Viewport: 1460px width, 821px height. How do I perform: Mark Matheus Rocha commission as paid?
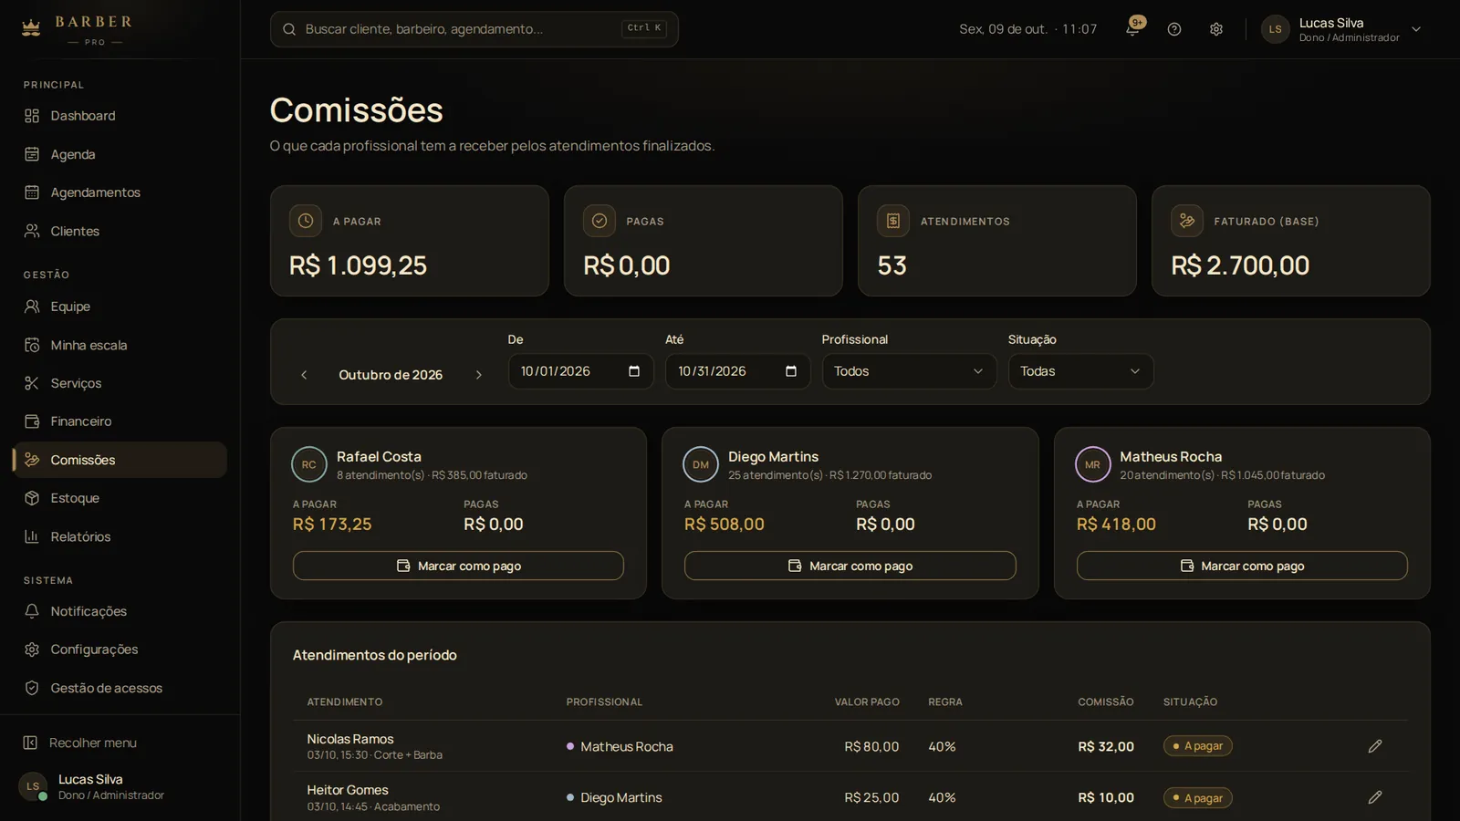1242,566
